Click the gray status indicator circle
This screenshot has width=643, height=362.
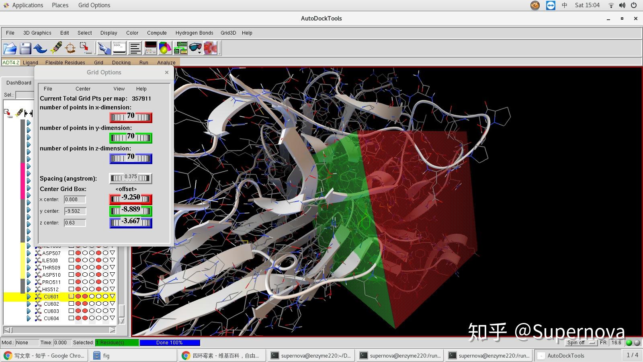pos(637,343)
